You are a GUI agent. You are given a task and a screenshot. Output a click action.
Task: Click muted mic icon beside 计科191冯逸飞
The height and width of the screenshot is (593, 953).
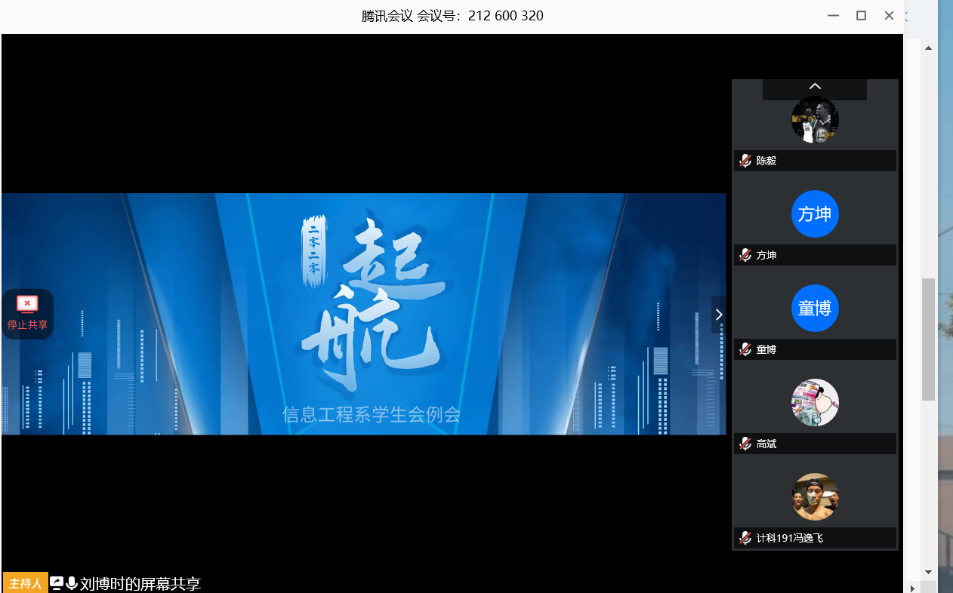pyautogui.click(x=745, y=538)
